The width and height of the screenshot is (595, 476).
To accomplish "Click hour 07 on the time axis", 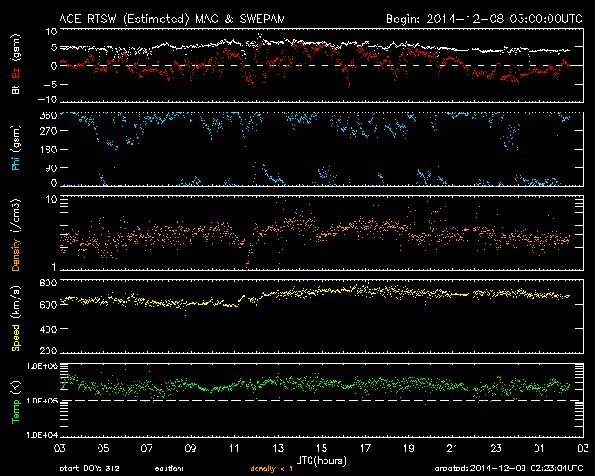I will click(147, 448).
